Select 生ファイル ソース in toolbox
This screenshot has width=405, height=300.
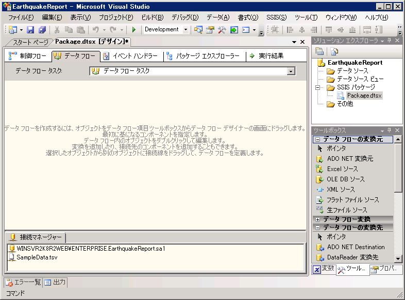click(347, 210)
